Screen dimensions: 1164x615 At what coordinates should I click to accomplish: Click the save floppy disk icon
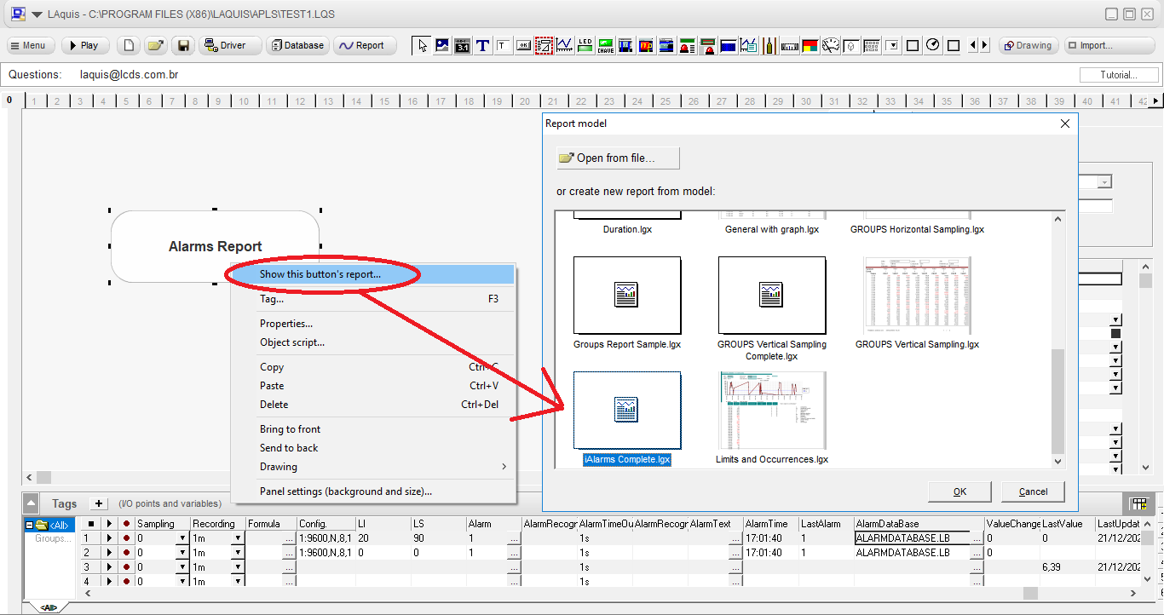[x=182, y=45]
